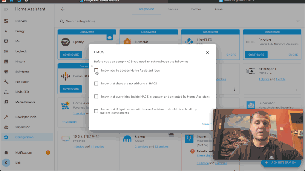Open Supervisor in the sidebar
This screenshot has width=305, height=171.
coord(27,127)
